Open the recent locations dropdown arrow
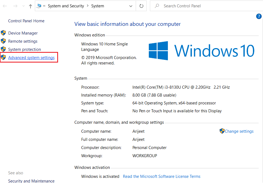The height and width of the screenshot is (183, 263). (23, 6)
